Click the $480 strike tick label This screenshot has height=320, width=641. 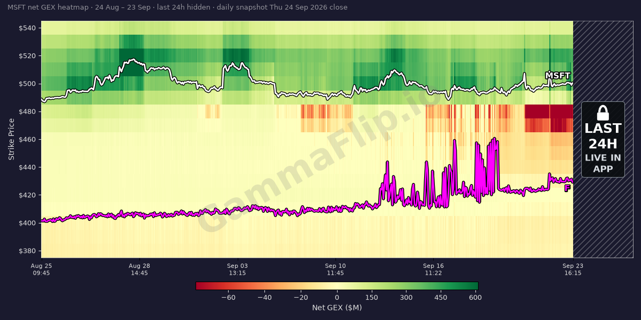point(27,111)
